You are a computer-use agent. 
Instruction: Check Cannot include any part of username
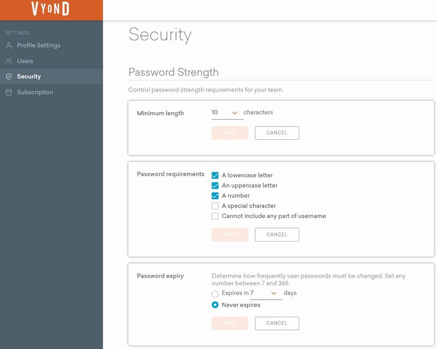point(215,216)
